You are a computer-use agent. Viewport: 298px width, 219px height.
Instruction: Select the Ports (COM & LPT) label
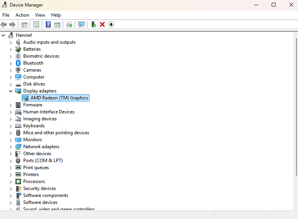pos(43,161)
